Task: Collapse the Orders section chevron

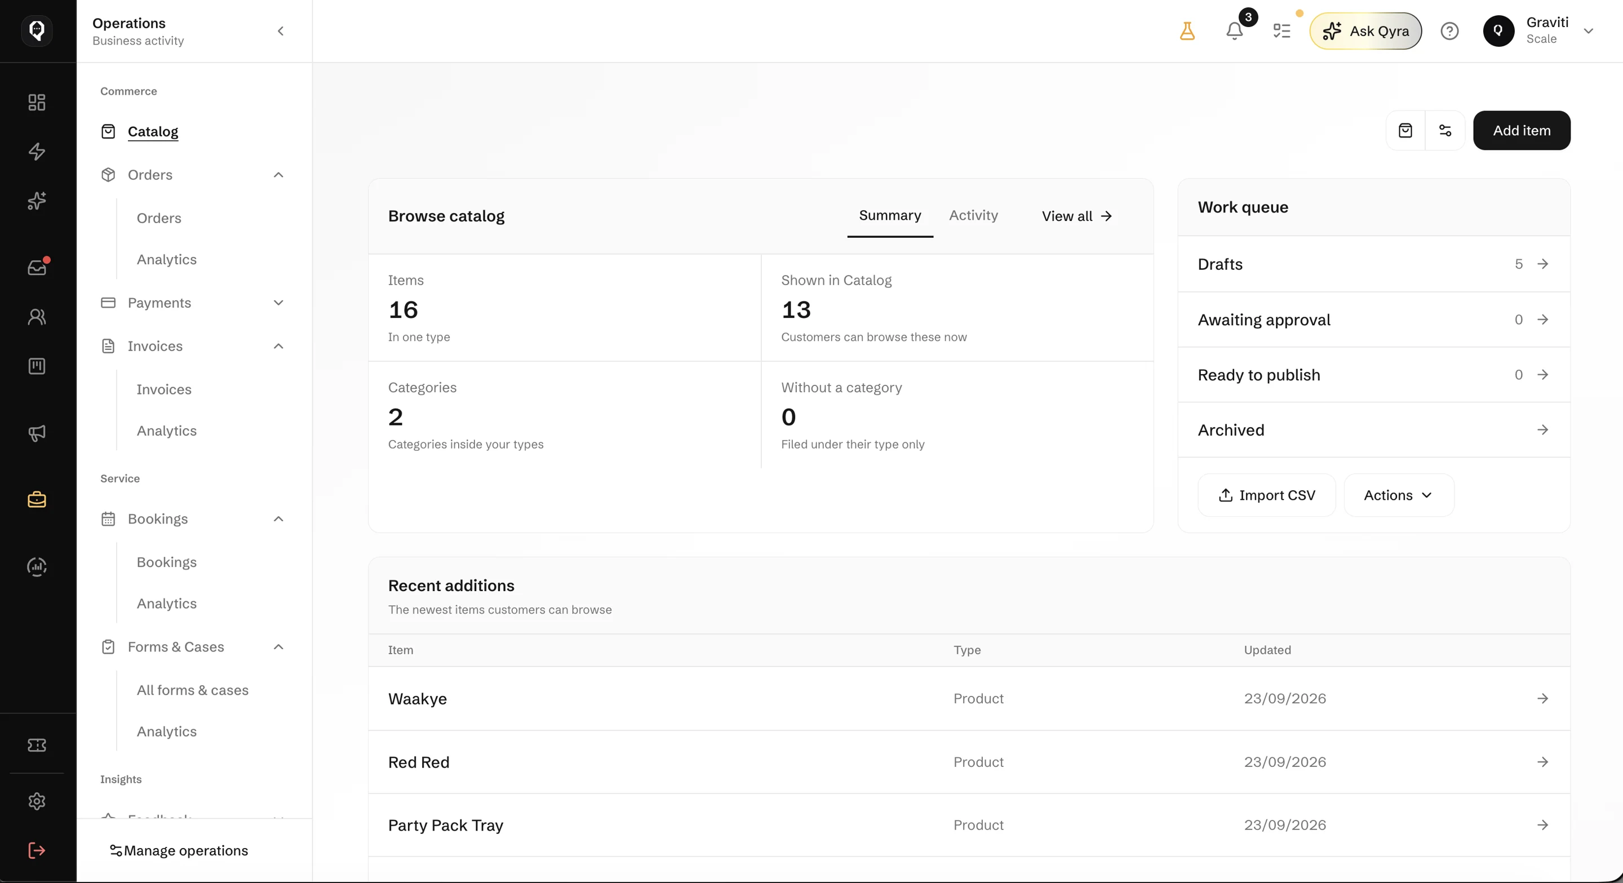Action: point(278,175)
